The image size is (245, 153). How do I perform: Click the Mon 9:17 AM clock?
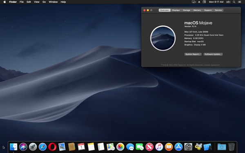(x=216, y=2)
